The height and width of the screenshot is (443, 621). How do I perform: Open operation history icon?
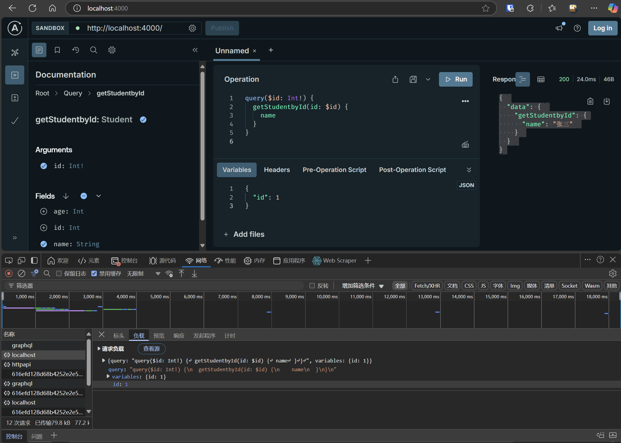[76, 50]
